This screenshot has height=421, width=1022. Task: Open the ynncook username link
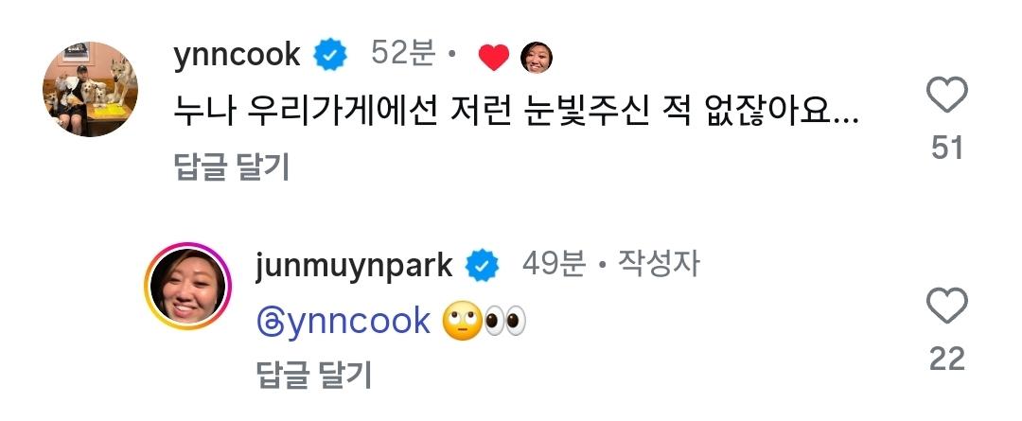coord(237,56)
